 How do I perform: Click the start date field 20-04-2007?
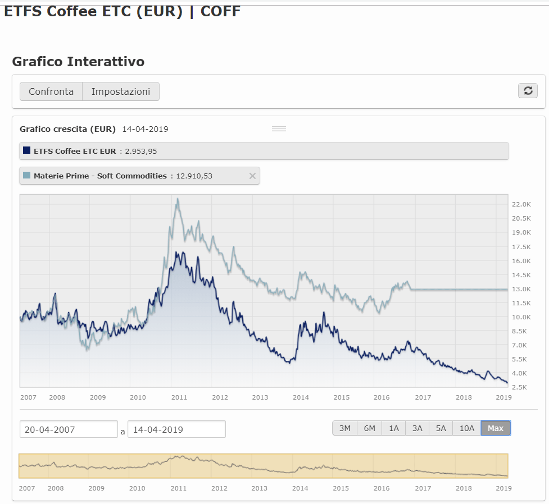(69, 429)
